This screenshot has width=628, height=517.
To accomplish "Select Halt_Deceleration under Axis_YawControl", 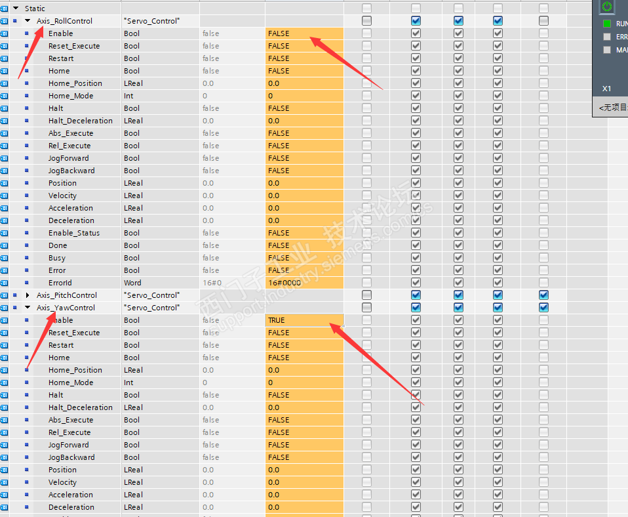I will click(81, 407).
